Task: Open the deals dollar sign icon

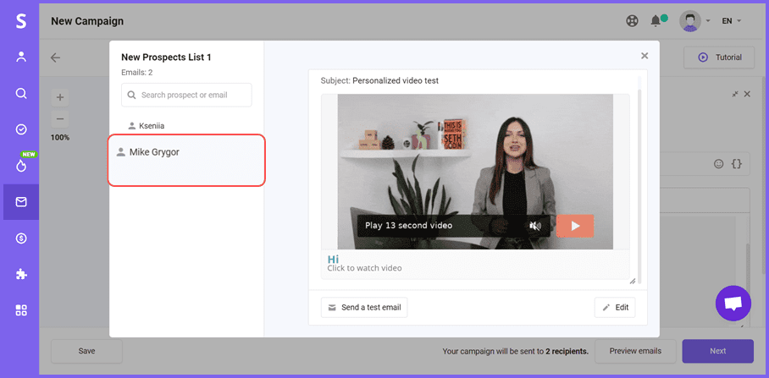Action: [21, 238]
